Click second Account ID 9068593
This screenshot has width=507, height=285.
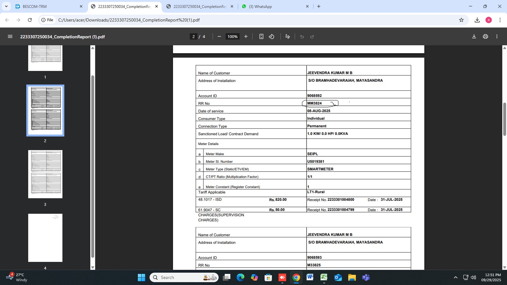[314, 257]
